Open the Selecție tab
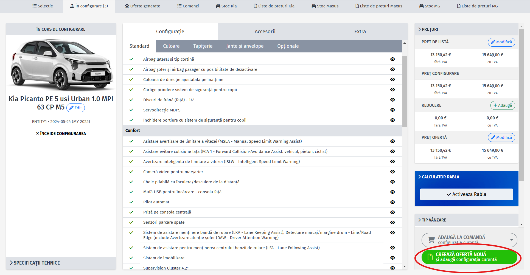 point(43,6)
